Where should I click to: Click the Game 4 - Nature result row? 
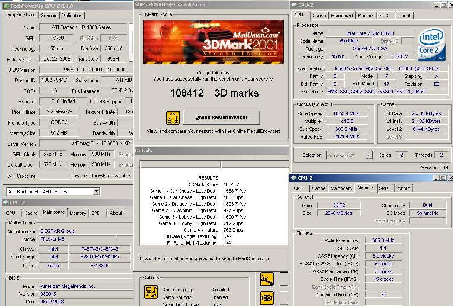pos(213,230)
